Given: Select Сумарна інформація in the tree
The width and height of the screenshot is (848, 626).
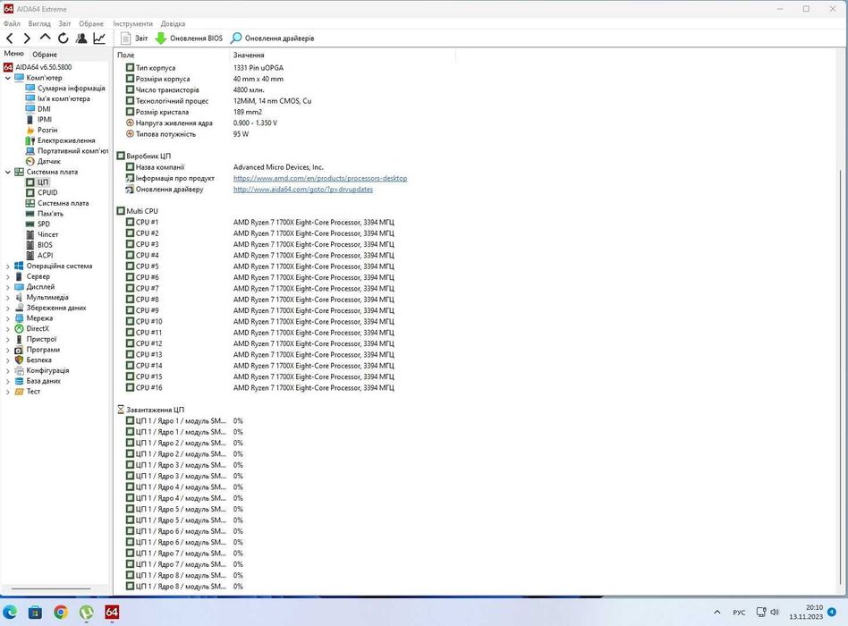Looking at the screenshot, I should tap(71, 89).
